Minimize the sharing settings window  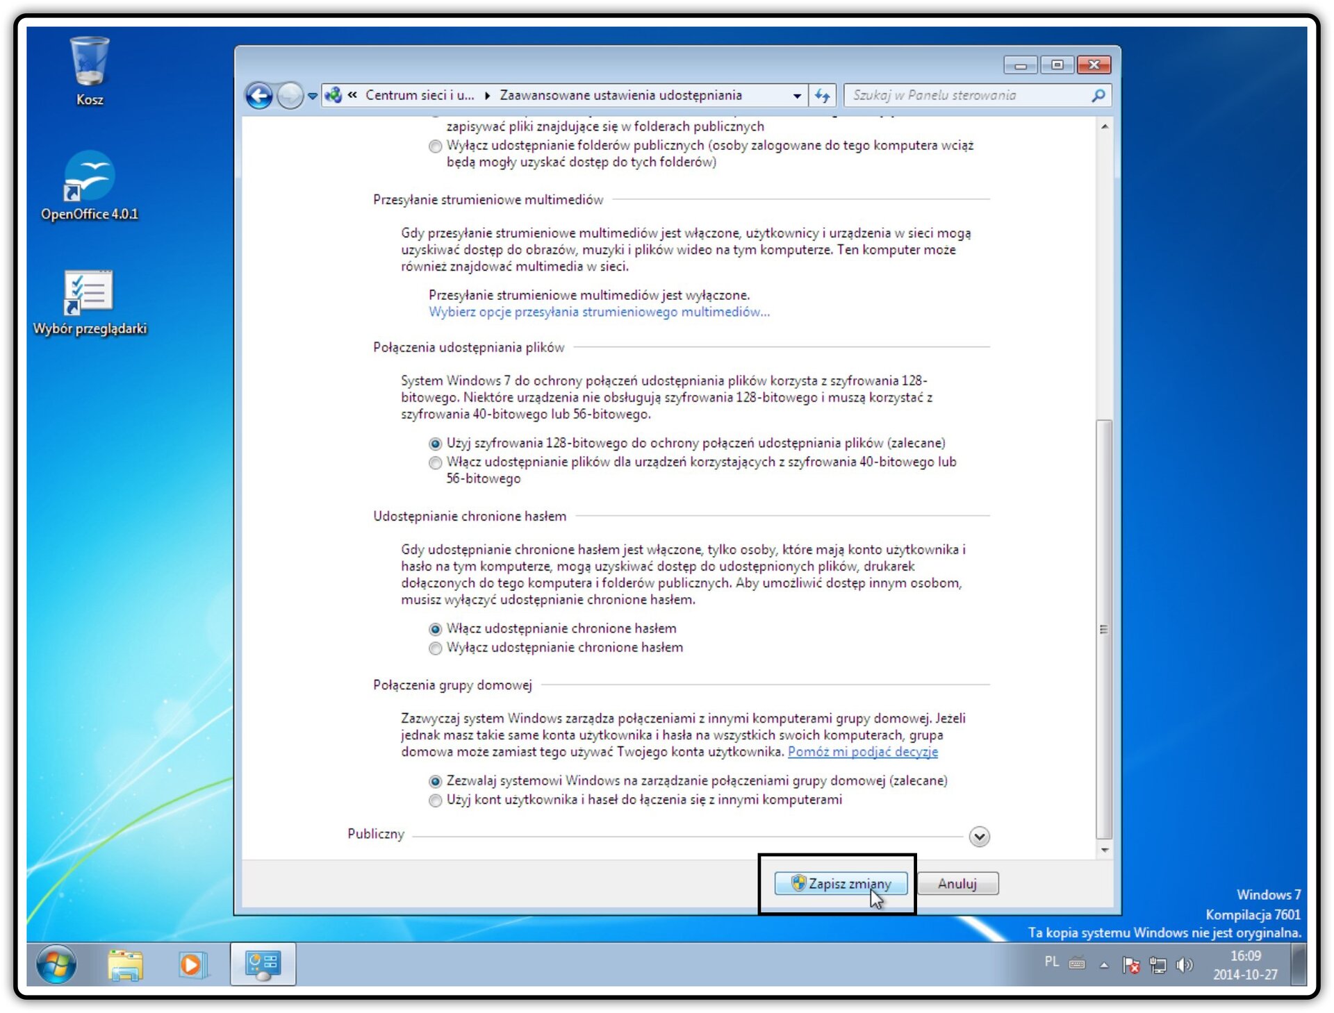(x=1021, y=65)
